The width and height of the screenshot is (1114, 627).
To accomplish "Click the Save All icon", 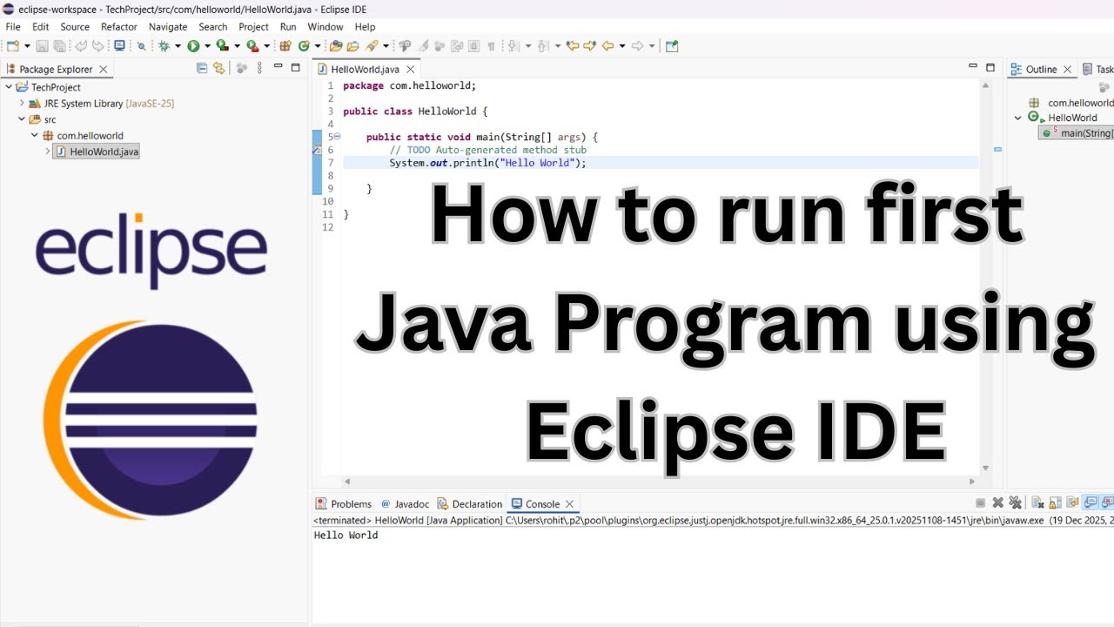I will click(x=59, y=46).
